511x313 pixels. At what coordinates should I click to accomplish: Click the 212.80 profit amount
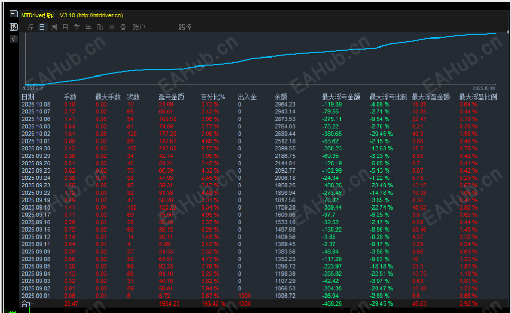(x=168, y=148)
